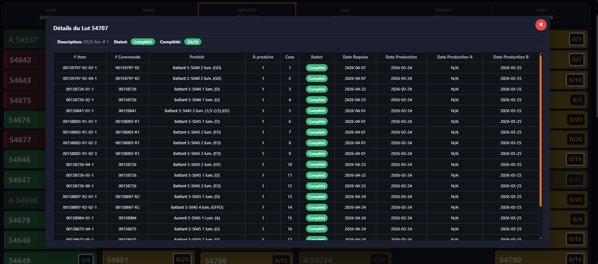Click the 20/20 completed count badge
Image resolution: width=598 pixels, height=264 pixels.
coord(193,42)
